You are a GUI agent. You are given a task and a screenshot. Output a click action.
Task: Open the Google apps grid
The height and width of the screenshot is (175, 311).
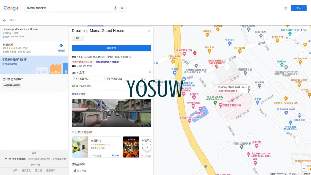285,8
